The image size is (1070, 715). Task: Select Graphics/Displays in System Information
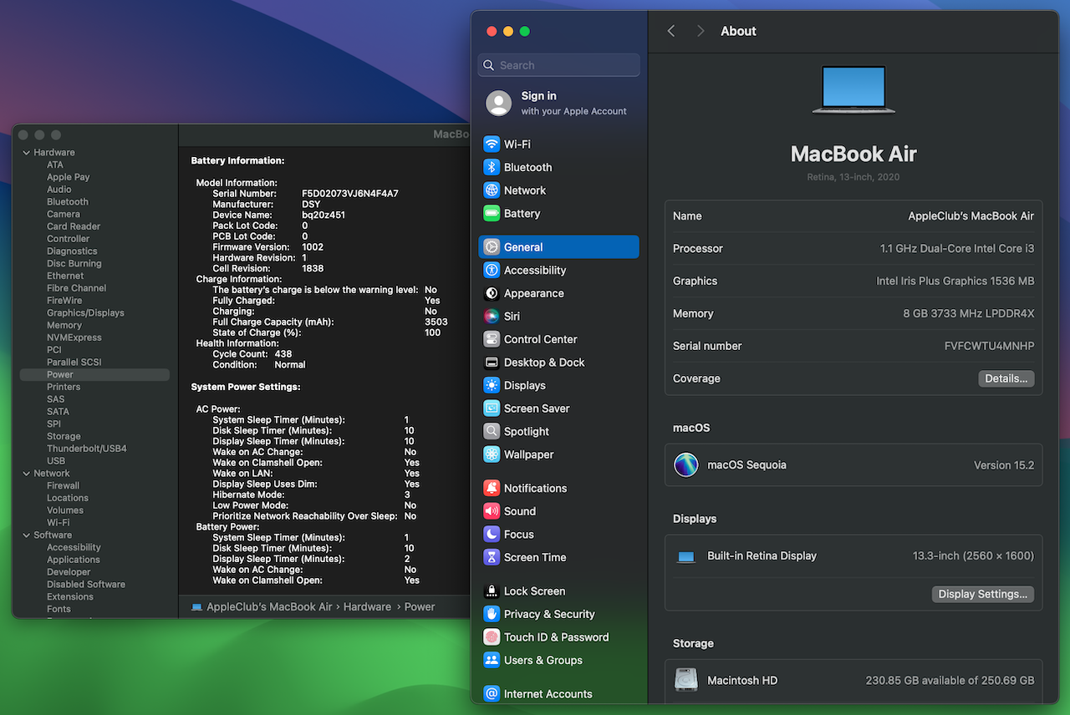coord(85,313)
